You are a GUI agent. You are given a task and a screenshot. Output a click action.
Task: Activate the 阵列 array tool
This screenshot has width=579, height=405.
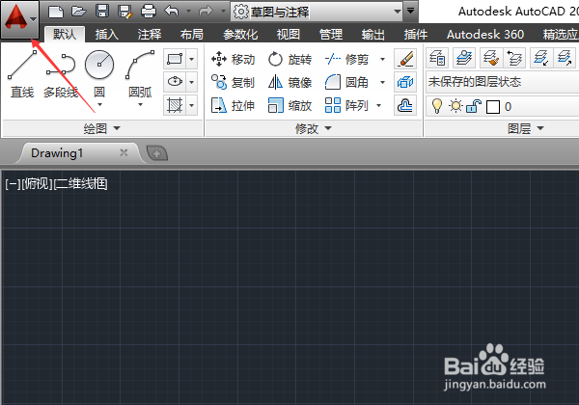[x=347, y=105]
